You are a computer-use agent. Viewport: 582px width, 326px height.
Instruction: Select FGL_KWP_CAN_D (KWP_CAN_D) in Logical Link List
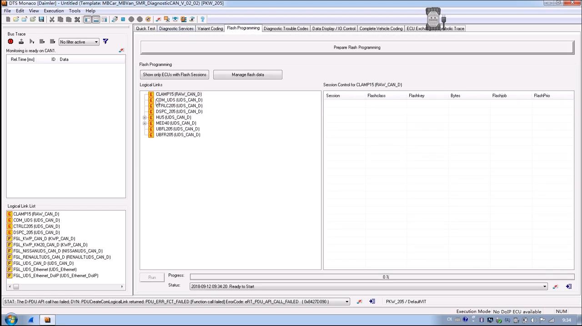click(44, 239)
